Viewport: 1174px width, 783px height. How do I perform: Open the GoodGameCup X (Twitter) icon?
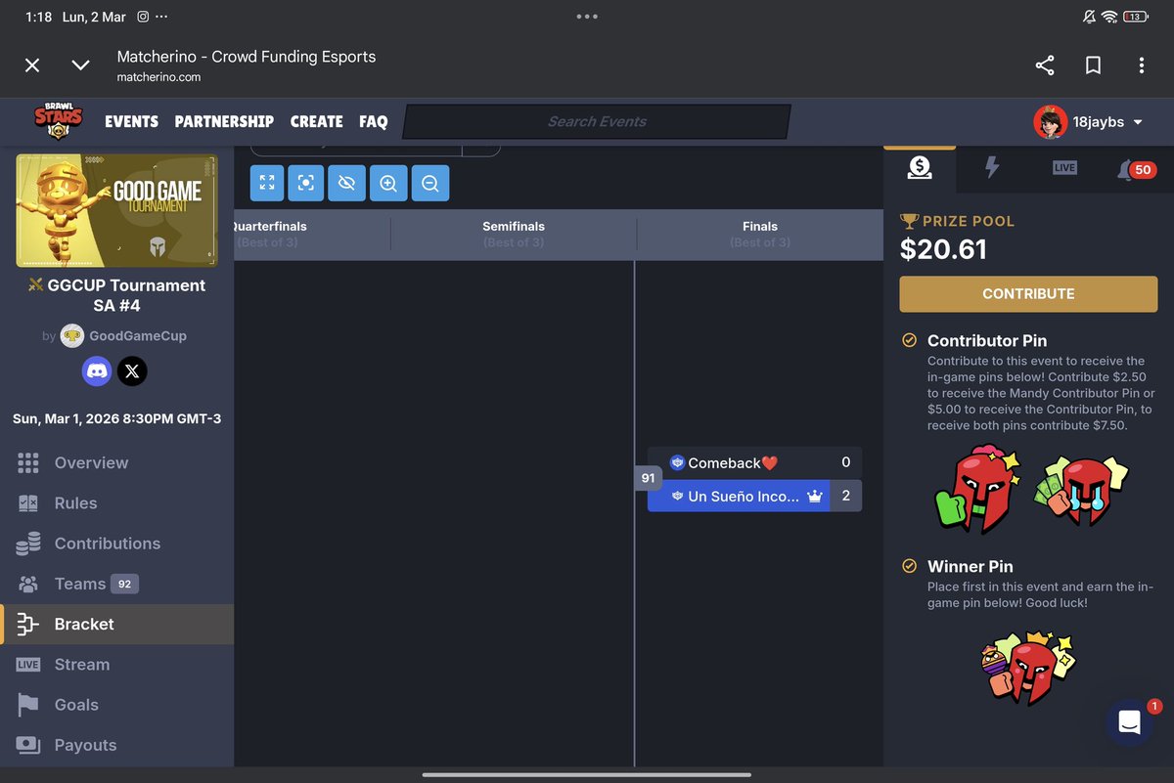[x=132, y=370]
